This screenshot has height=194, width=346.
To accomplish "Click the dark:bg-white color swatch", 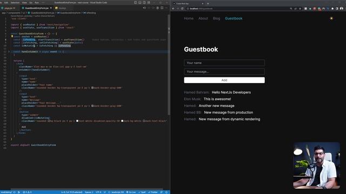I will tap(122, 121).
